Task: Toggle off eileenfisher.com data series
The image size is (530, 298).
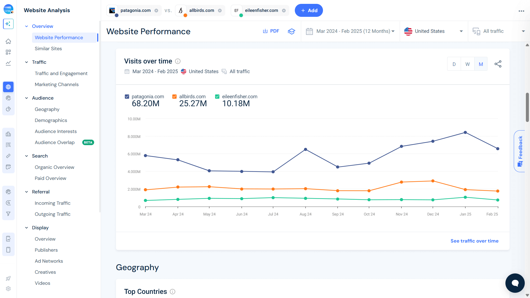Action: pos(217,96)
